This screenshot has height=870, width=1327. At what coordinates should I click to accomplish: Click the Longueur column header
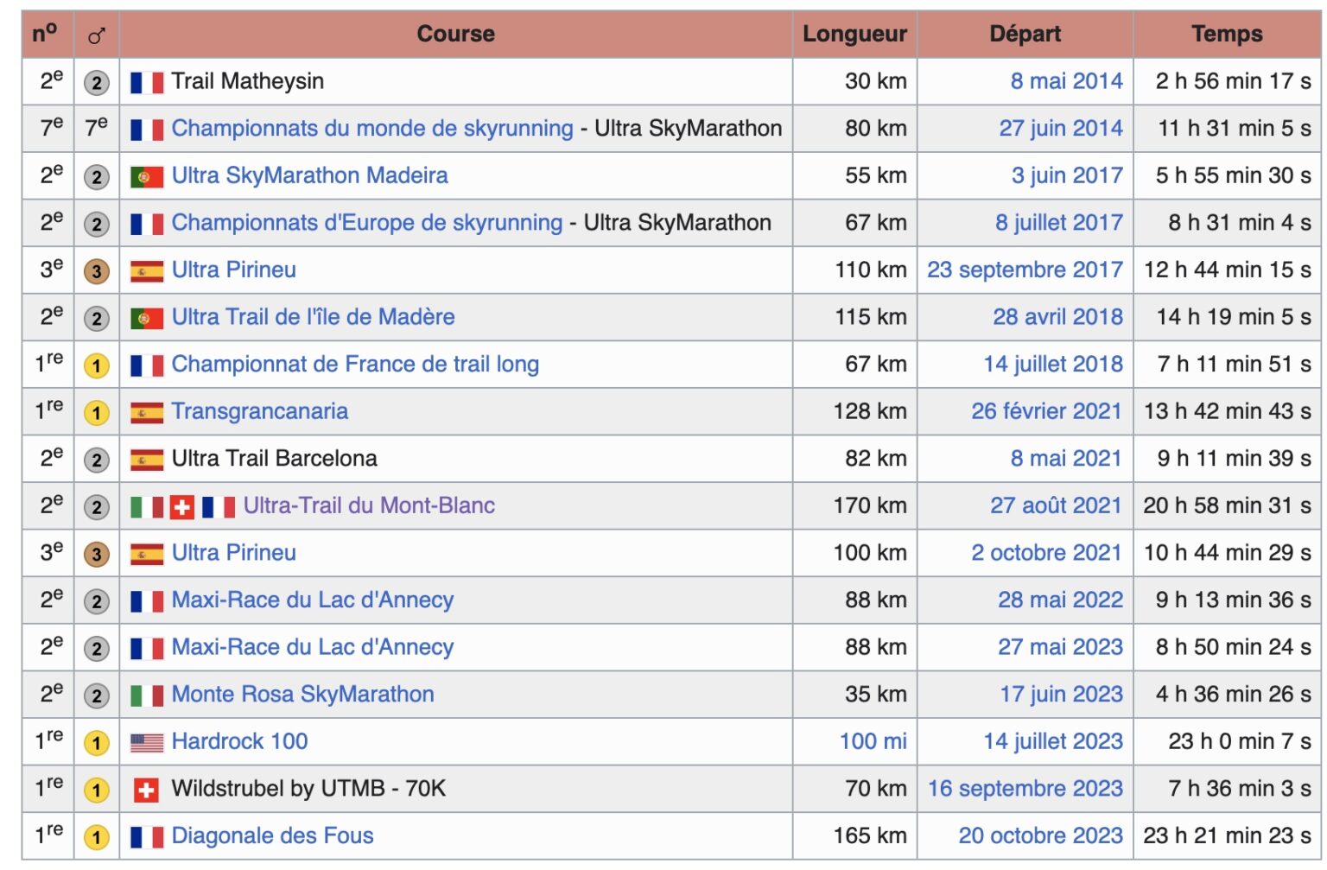(x=854, y=35)
